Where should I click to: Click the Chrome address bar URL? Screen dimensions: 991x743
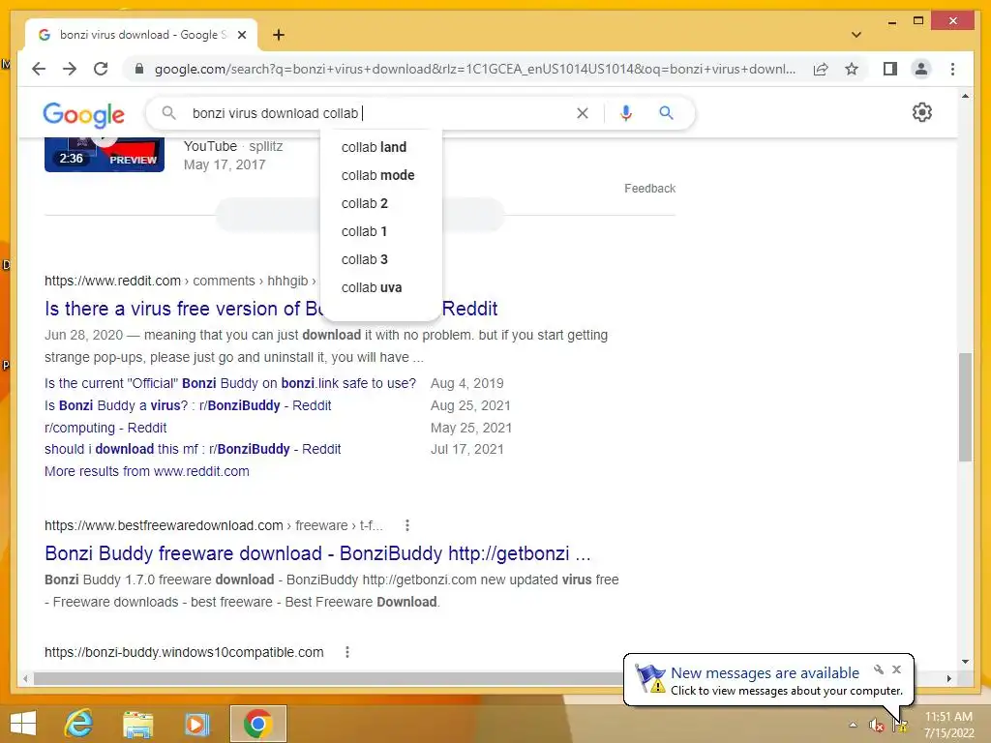[x=474, y=69]
